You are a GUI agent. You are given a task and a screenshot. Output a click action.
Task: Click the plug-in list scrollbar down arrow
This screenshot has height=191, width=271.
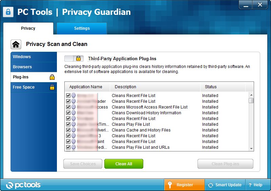(x=251, y=148)
